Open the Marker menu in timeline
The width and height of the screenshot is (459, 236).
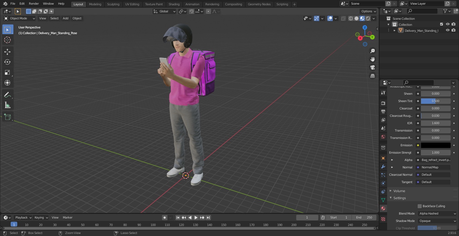pyautogui.click(x=68, y=218)
